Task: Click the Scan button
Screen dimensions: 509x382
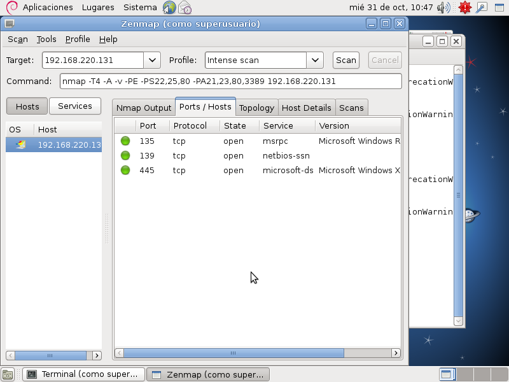Action: pyautogui.click(x=346, y=60)
